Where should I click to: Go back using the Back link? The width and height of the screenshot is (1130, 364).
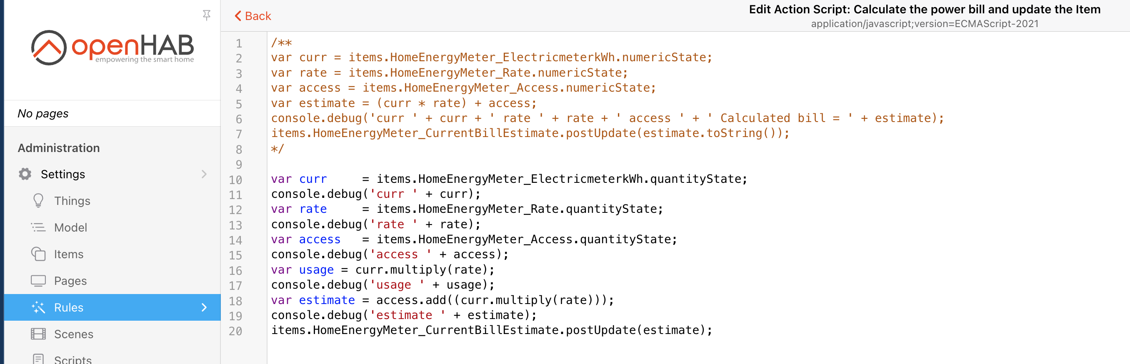click(x=257, y=16)
